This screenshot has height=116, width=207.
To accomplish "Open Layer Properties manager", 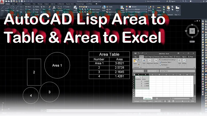I will tap(75, 9).
